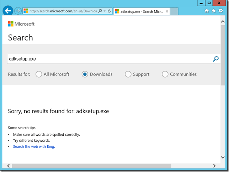Click the blue search magnifier in search box

[215, 59]
